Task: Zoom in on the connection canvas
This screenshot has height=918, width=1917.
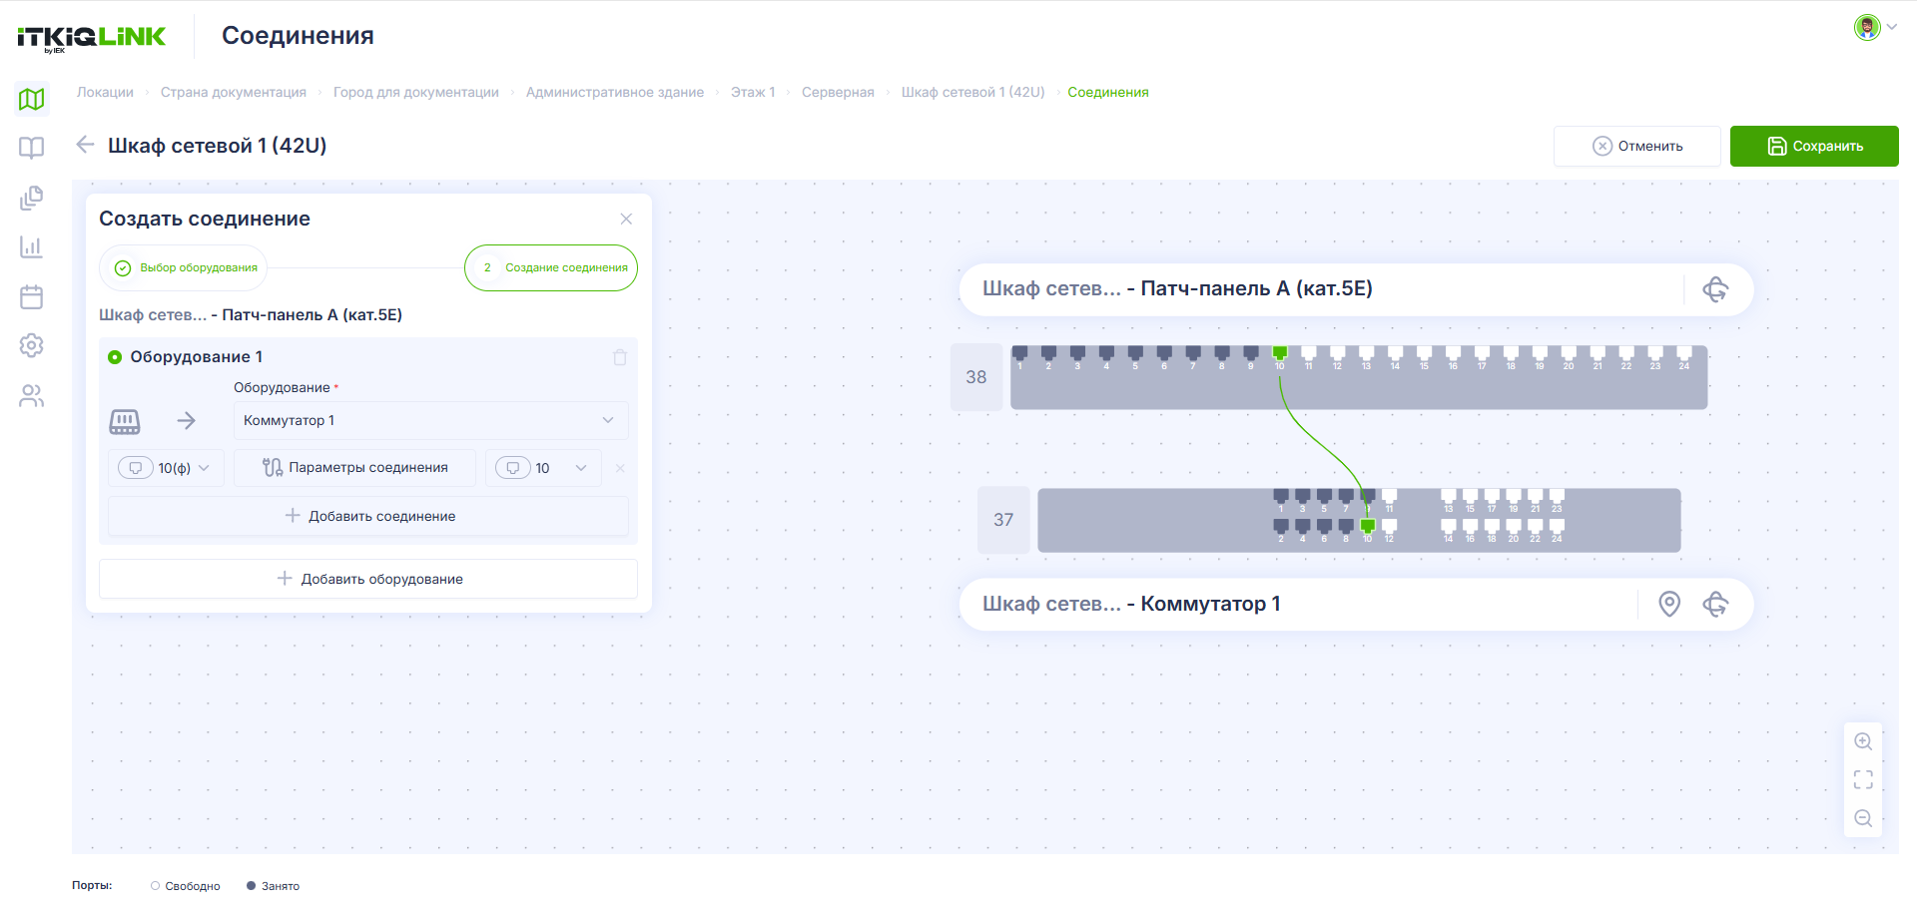Action: (1863, 741)
